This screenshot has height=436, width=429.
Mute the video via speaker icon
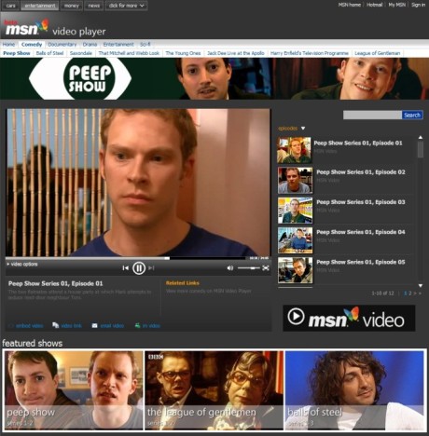click(x=230, y=268)
